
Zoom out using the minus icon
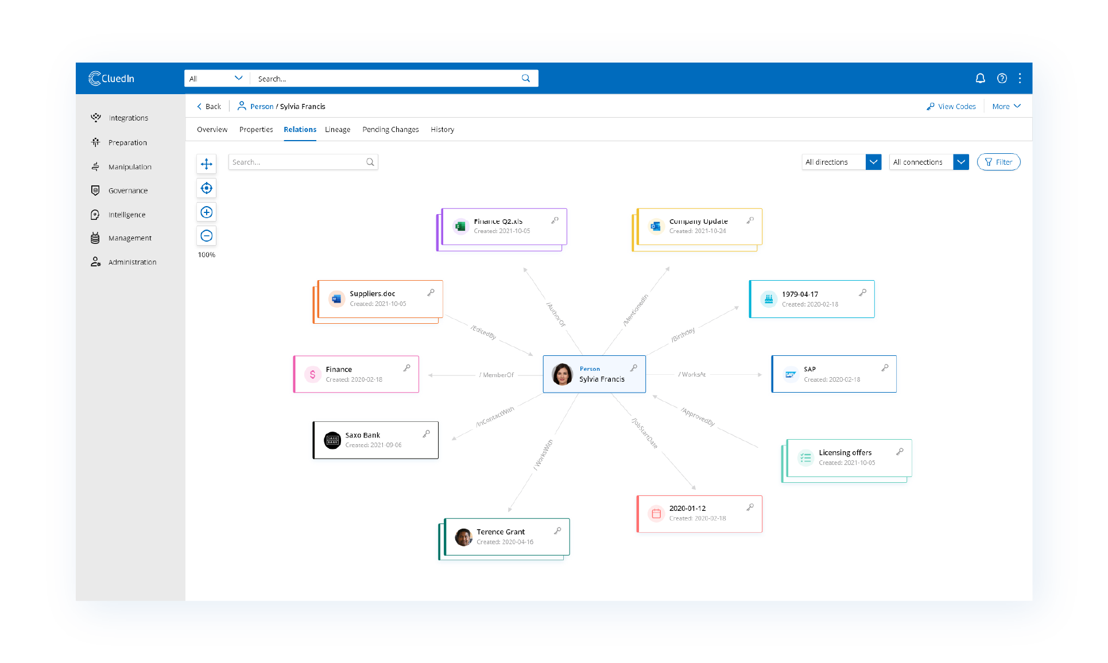206,235
